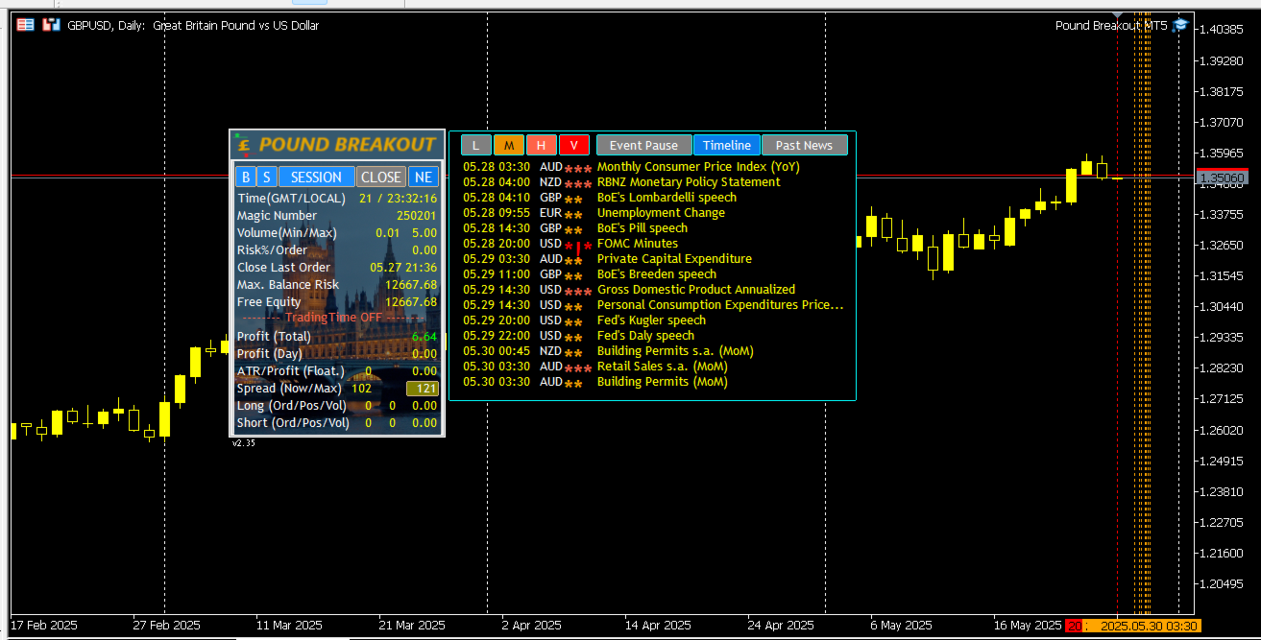This screenshot has height=640, width=1261.
Task: Click the v2.35 version label
Action: tap(244, 443)
